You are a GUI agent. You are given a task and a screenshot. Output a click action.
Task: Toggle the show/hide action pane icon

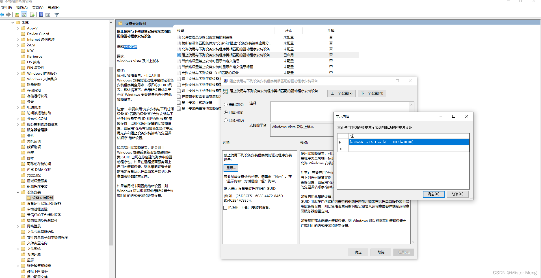coord(48,14)
